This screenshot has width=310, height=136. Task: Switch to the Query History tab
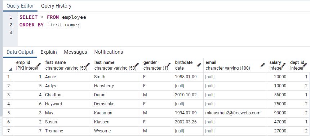click(56, 6)
